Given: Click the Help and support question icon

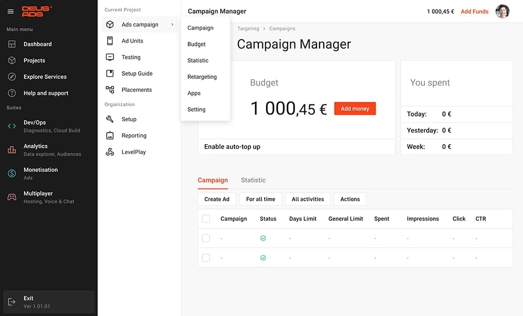Looking at the screenshot, I should (x=12, y=93).
